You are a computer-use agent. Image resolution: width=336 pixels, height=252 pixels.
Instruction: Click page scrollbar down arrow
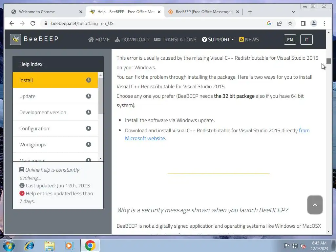pyautogui.click(x=328, y=231)
